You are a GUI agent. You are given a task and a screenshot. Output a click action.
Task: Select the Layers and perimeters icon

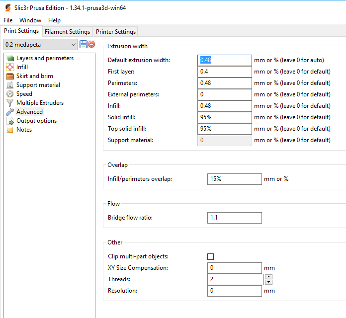point(10,58)
